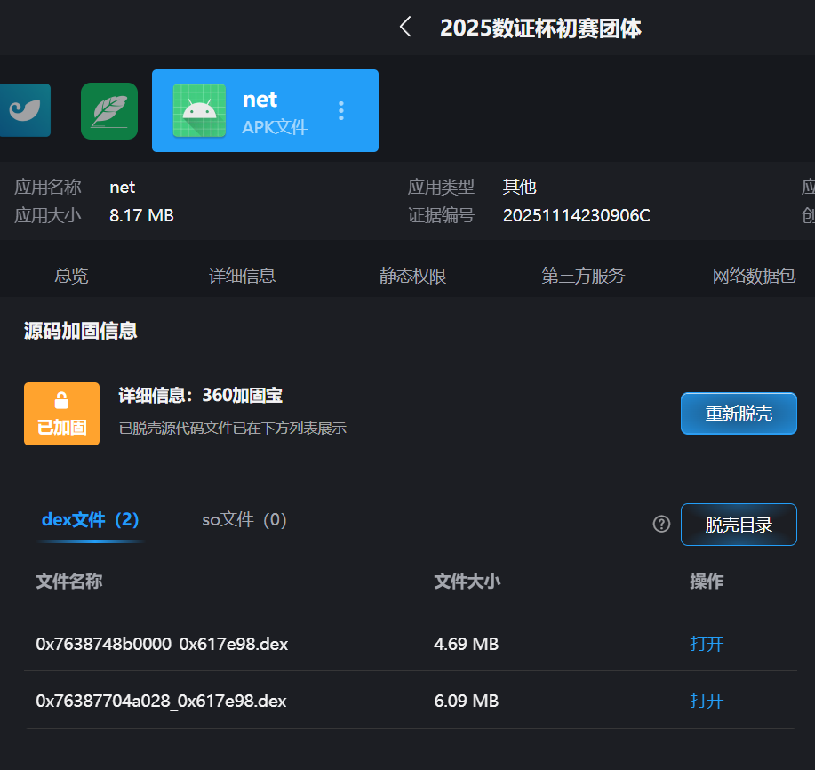This screenshot has width=815, height=770.
Task: Open the 0x76387704a028 dex file via 打开
Action: 707,701
